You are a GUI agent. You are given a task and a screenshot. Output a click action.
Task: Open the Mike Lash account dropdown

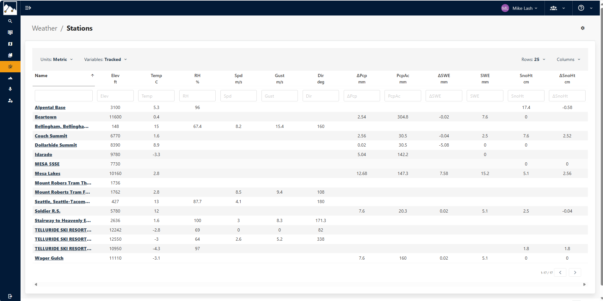525,8
